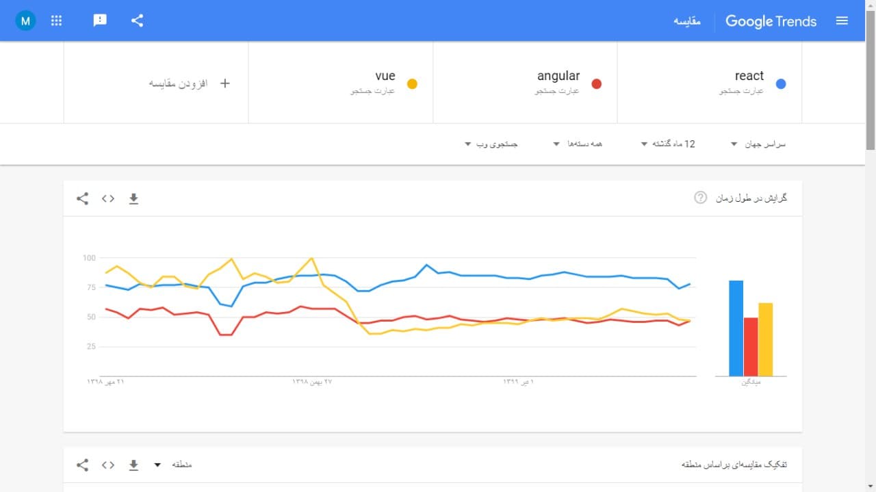The height and width of the screenshot is (492, 876).
Task: Open the همه دسته‌ها categories dropdown
Action: (578, 144)
